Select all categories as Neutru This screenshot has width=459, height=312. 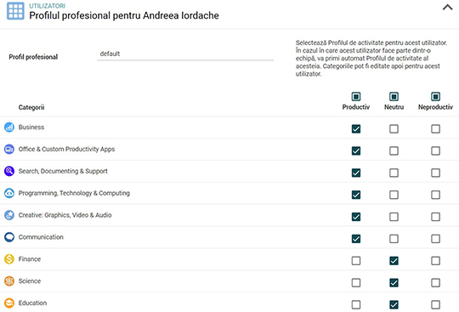click(x=394, y=96)
